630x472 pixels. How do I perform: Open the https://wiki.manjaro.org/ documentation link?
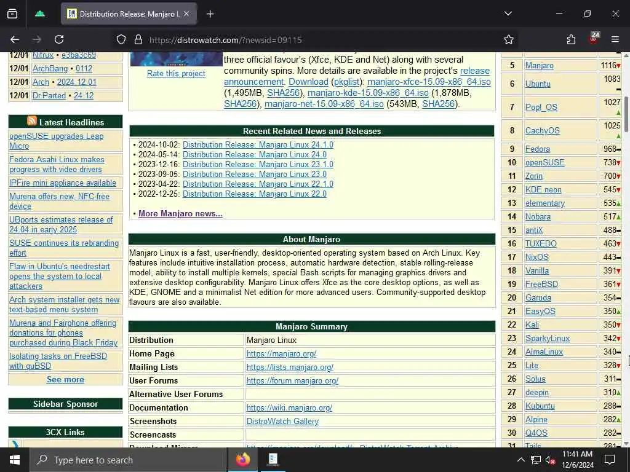pyautogui.click(x=289, y=408)
